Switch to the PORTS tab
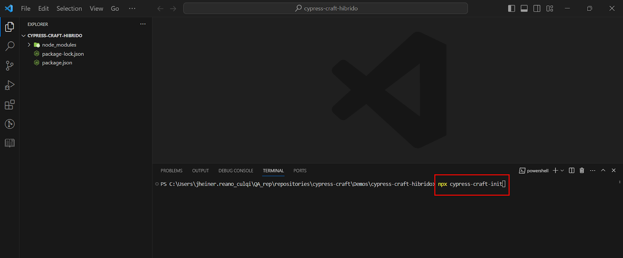This screenshot has height=258, width=623. tap(300, 171)
